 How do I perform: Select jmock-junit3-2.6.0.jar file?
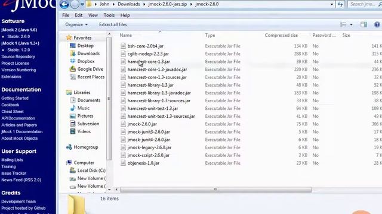[149, 132]
